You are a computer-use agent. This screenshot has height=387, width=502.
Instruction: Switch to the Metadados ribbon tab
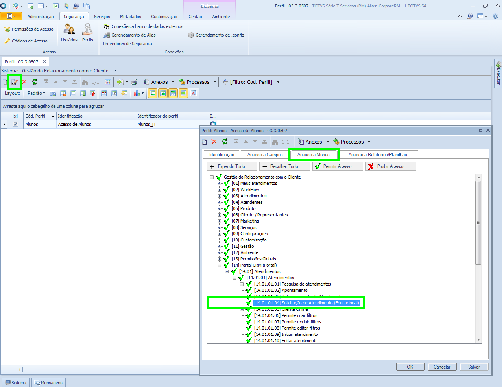(130, 17)
